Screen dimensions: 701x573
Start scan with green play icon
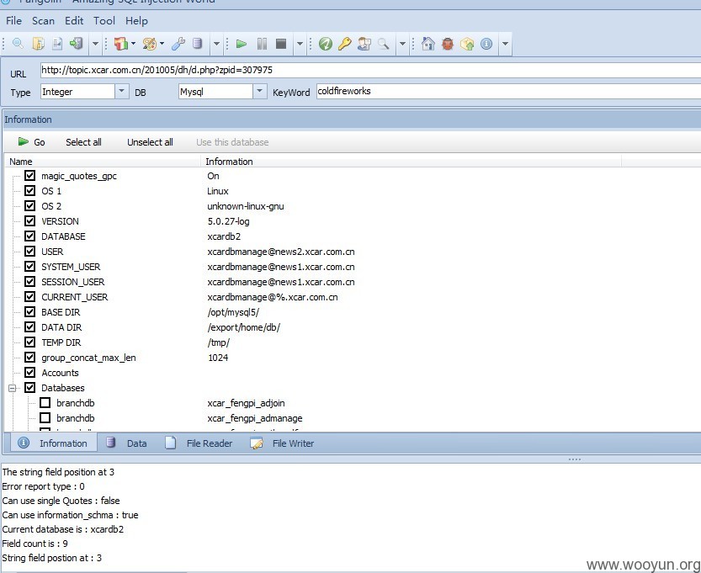[x=242, y=44]
